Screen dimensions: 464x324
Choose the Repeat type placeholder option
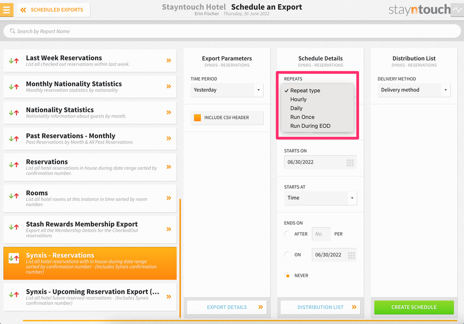tap(317, 91)
